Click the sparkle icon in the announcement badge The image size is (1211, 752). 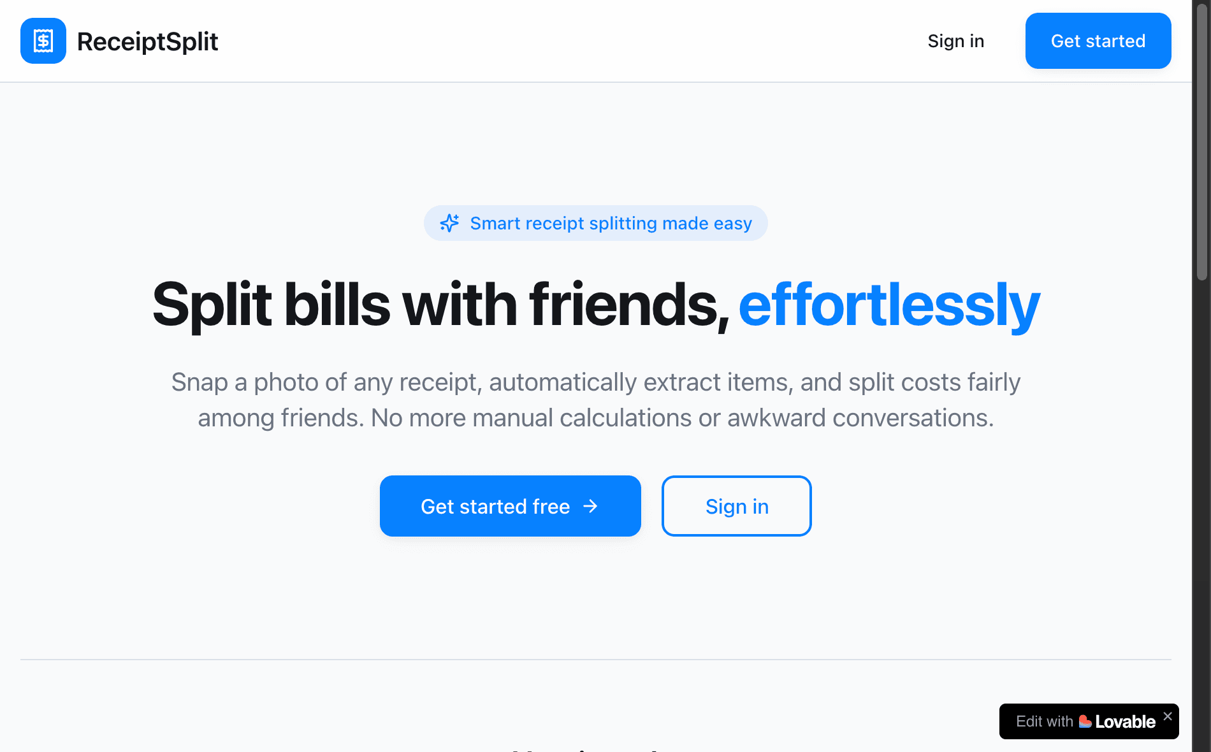pyautogui.click(x=450, y=223)
